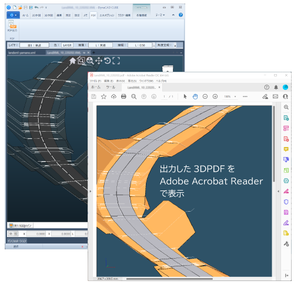The height and width of the screenshot is (294, 294).
Task: Open the line width L:0.50 dropdown in DynaCAD
Action: tap(140, 45)
